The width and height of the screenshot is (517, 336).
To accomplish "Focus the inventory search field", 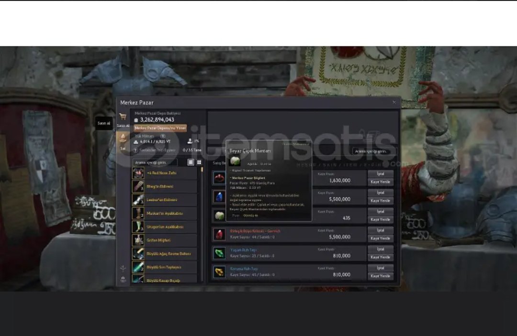I will (155, 163).
